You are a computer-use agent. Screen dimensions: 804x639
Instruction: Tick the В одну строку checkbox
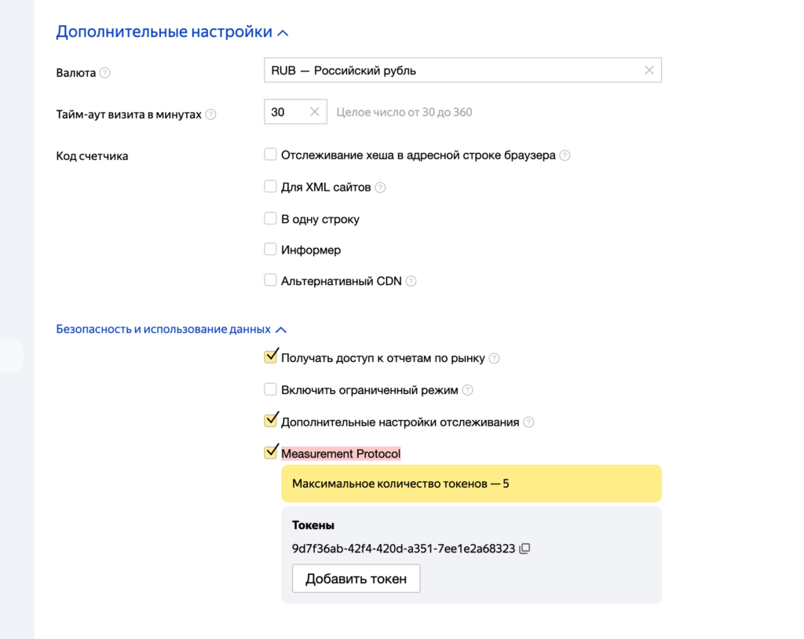point(270,218)
